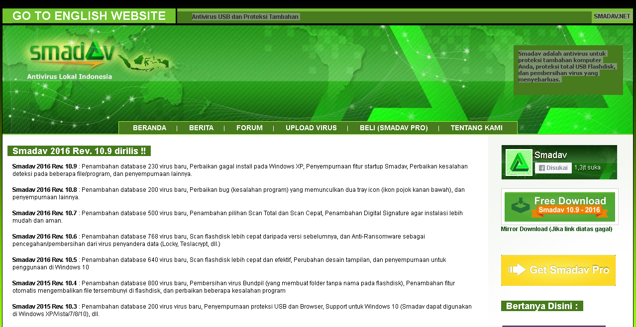Screen dimensions: 636x327
Task: Click the 'Smadav 2016 Rev. 10.7' entry title
Action: (x=45, y=213)
